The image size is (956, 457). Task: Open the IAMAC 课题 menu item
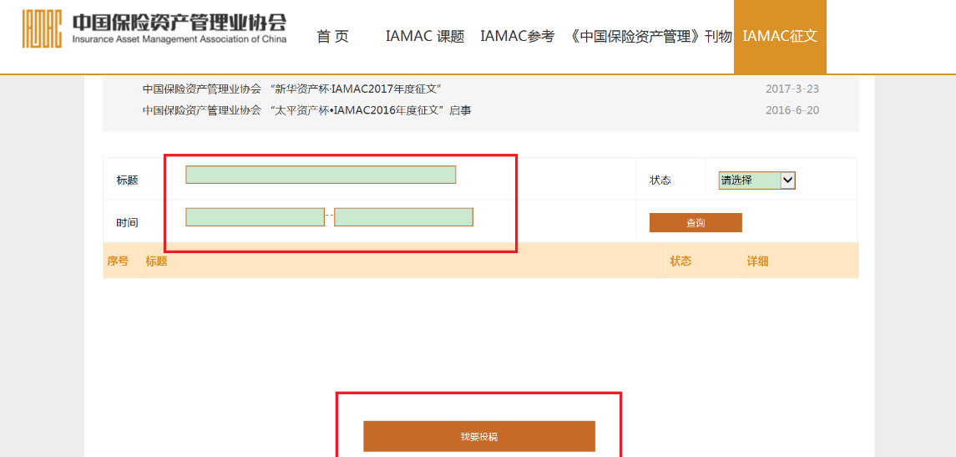coord(424,37)
